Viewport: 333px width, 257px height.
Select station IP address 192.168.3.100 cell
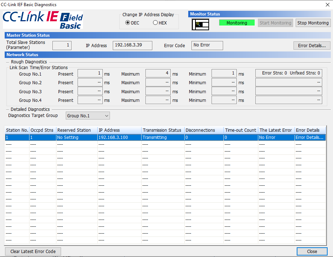120,137
